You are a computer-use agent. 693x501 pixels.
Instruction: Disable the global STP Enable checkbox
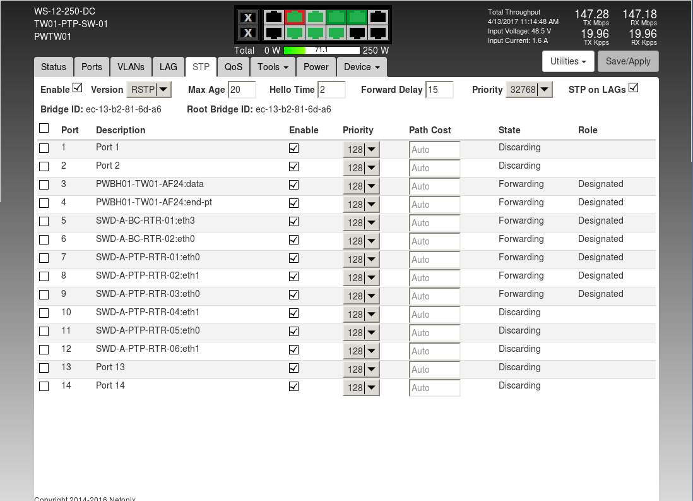pyautogui.click(x=78, y=88)
